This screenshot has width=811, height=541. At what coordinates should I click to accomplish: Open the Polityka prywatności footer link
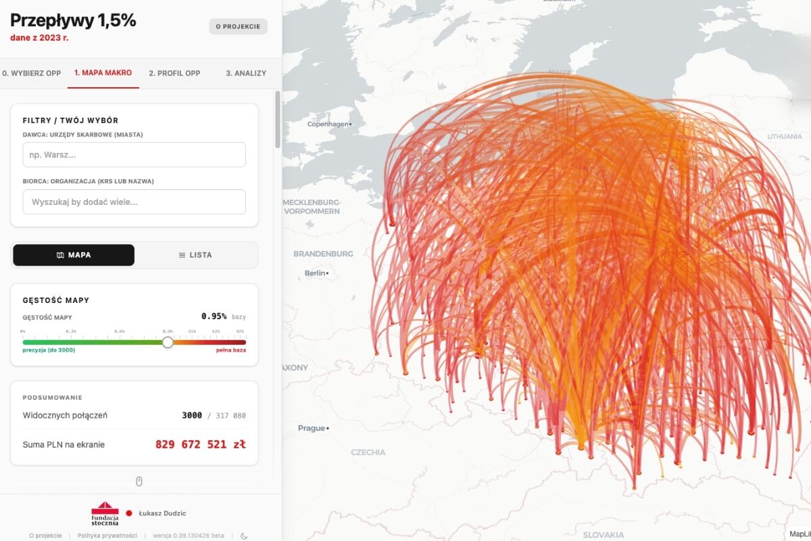tap(107, 536)
